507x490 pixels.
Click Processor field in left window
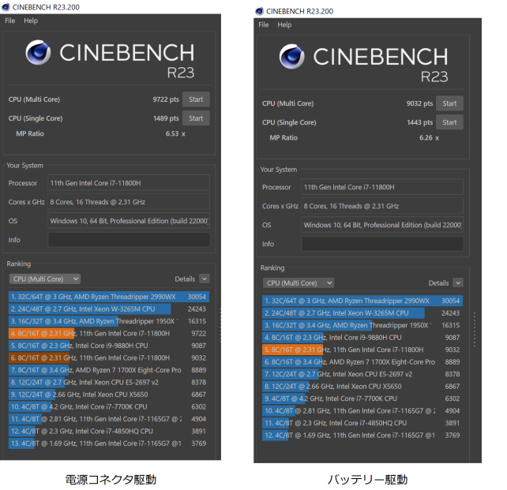[x=129, y=183]
